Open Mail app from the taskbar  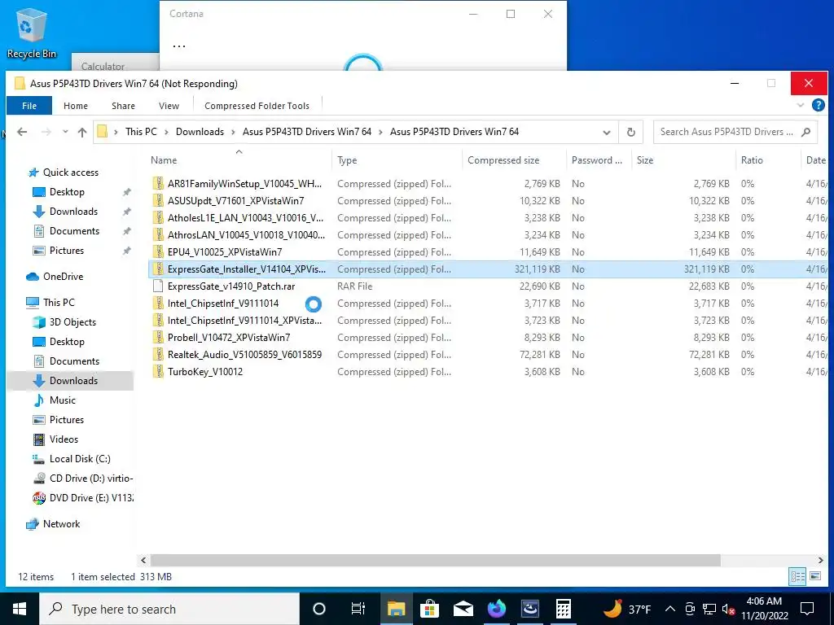pyautogui.click(x=463, y=609)
